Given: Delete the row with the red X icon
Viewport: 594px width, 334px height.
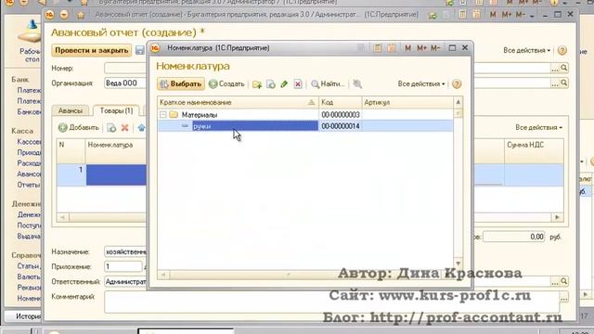Looking at the screenshot, I should [124, 128].
